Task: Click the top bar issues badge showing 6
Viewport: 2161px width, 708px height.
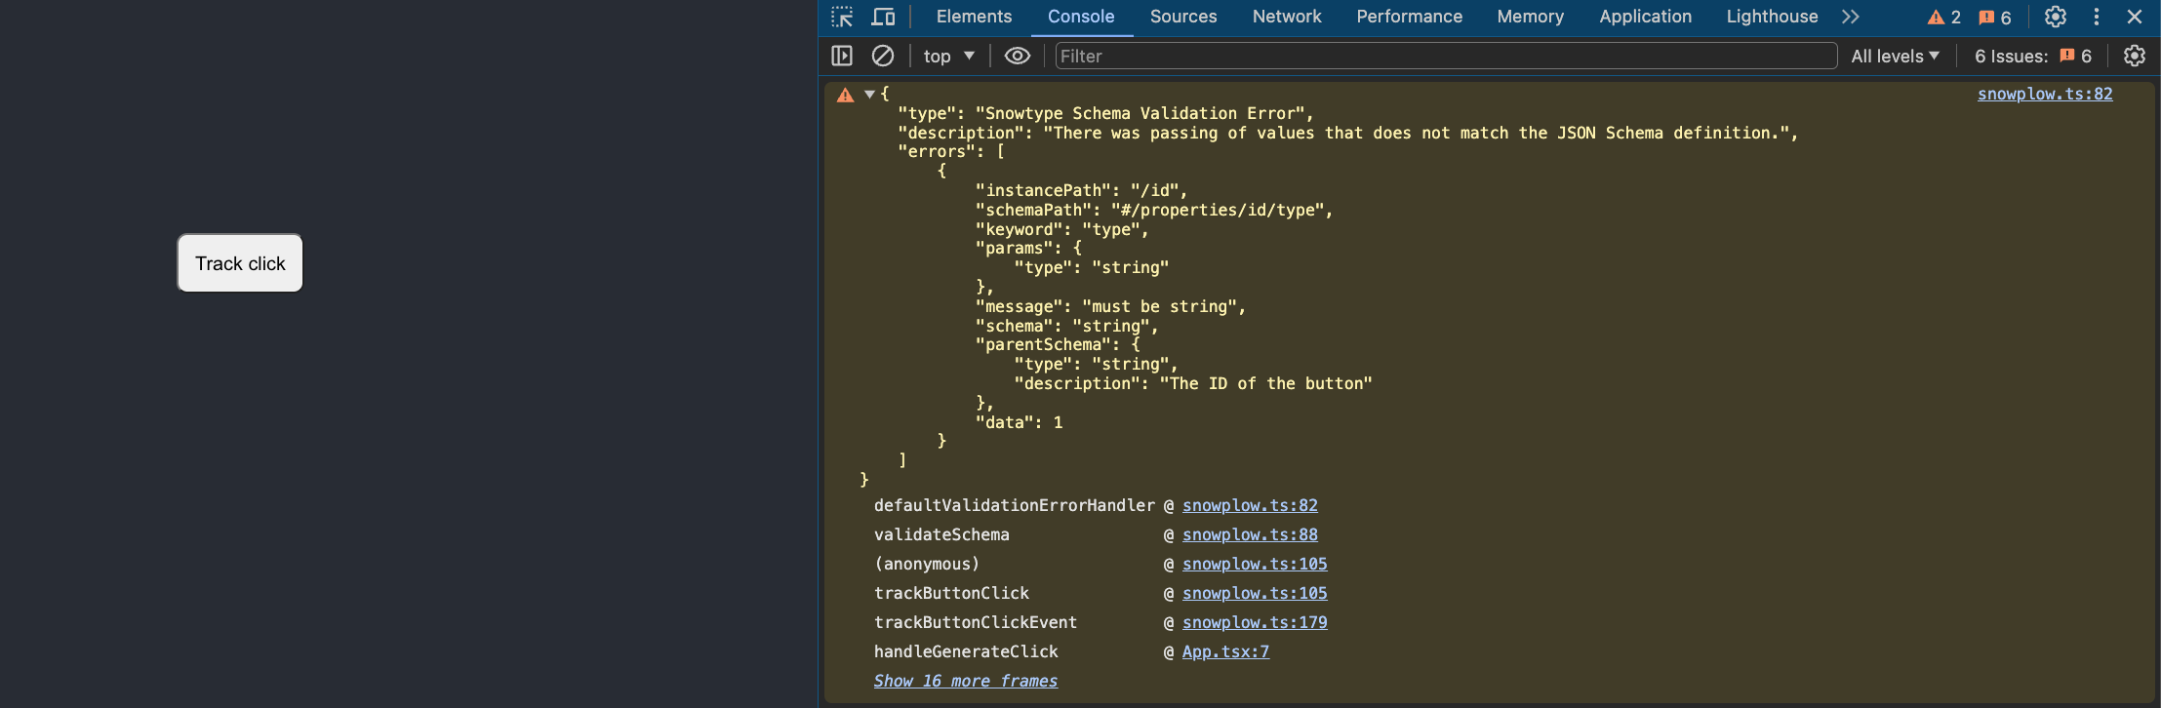Action: tap(1995, 18)
